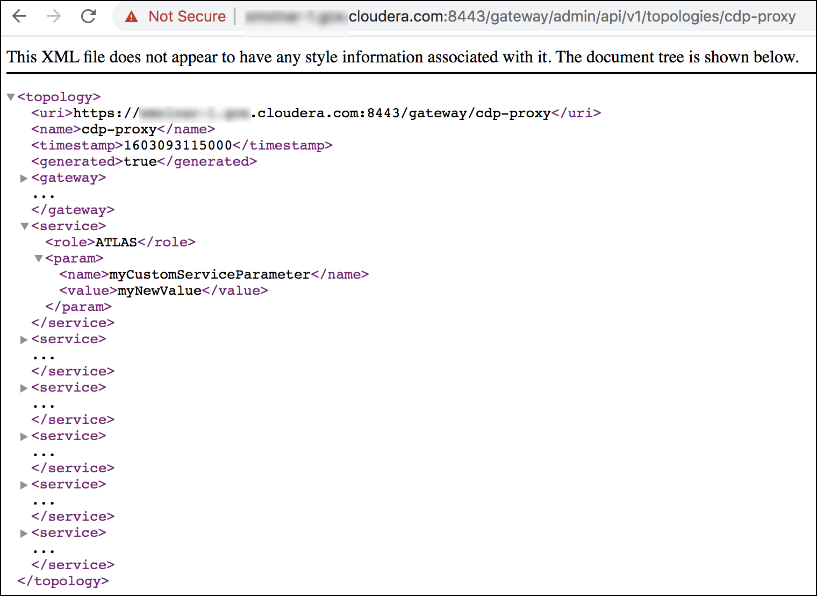Click the closing topology tag
Viewport: 817px width, 596px height.
pos(63,581)
